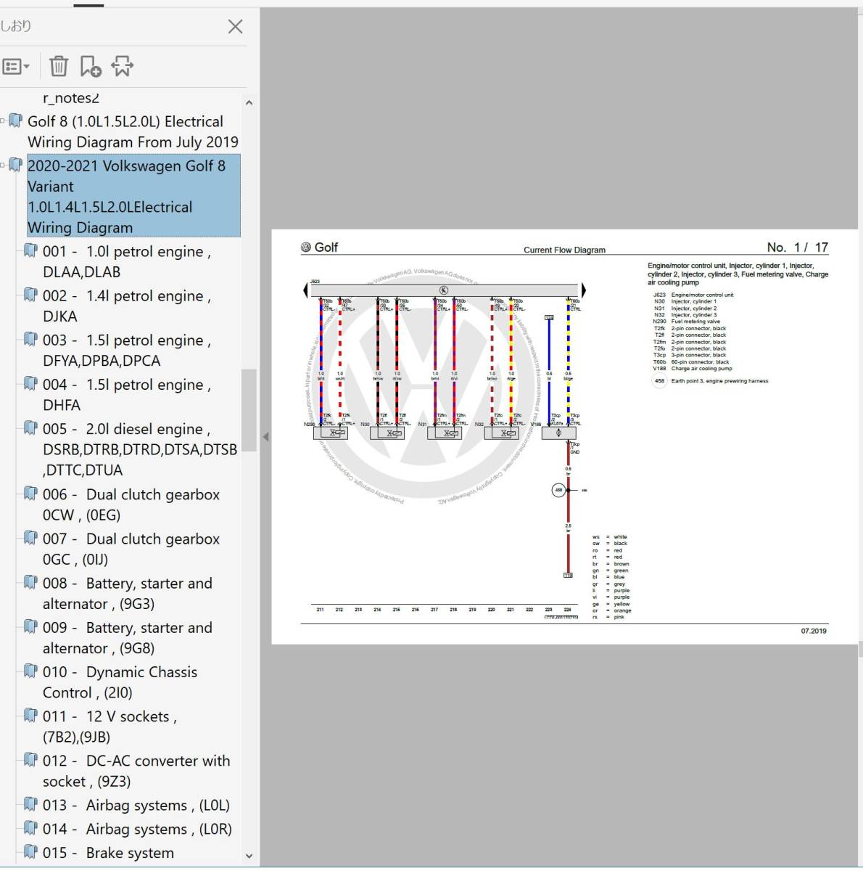863x871 pixels.
Task: Open bookmark 011 - 12 V sockets
Action: click(110, 726)
